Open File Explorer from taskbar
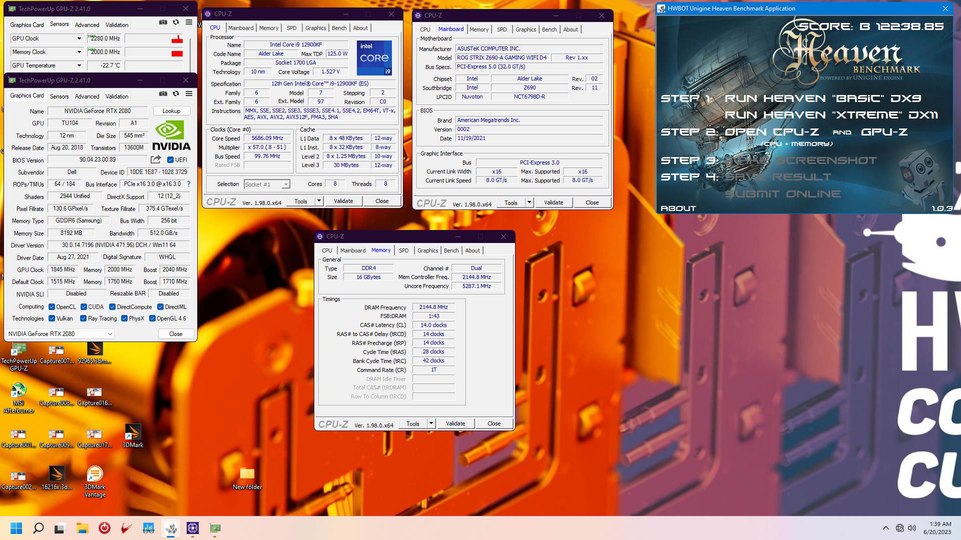961x540 pixels. 82,528
